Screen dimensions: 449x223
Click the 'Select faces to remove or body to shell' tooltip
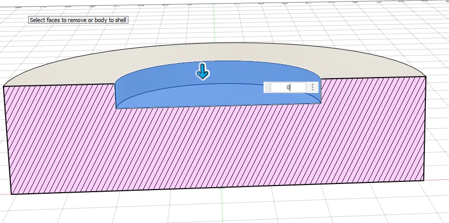coord(78,20)
